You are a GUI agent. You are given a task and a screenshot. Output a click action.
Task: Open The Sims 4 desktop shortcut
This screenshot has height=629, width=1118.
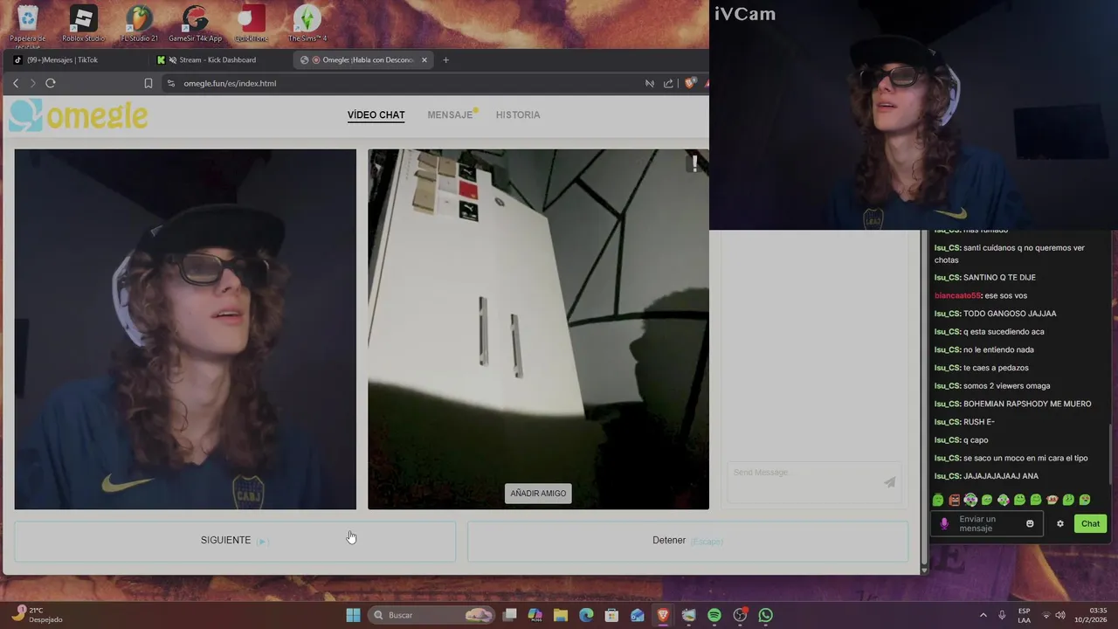point(307,24)
